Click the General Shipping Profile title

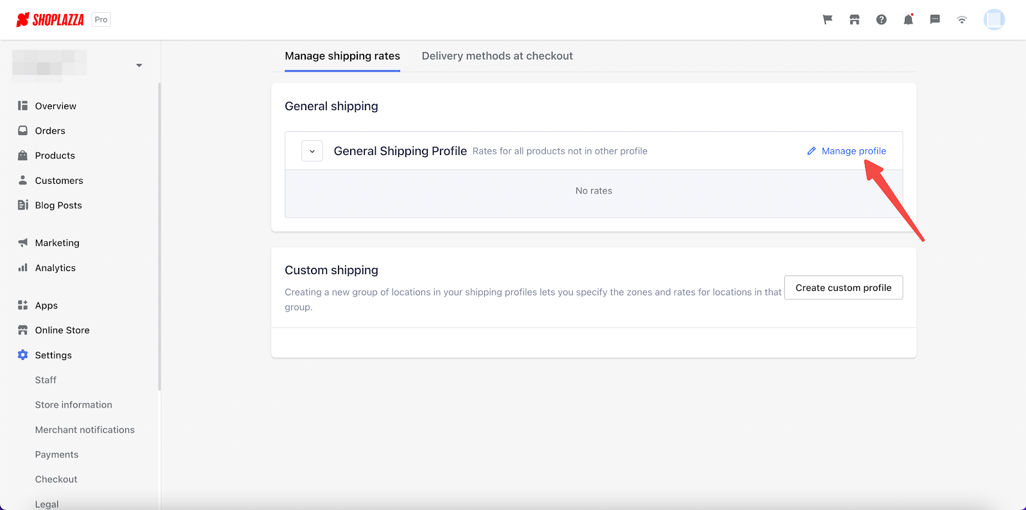[x=400, y=151]
